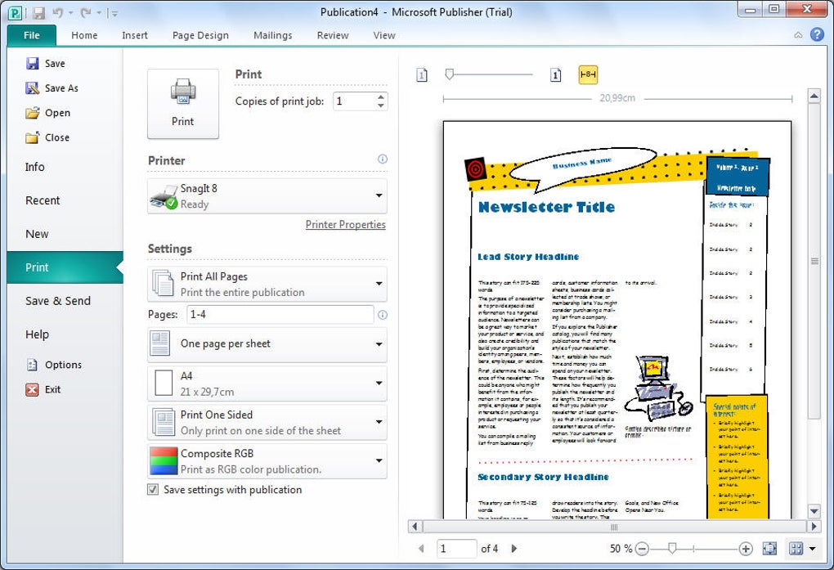Switch to the Review tab
This screenshot has height=570, width=834.
[x=333, y=35]
